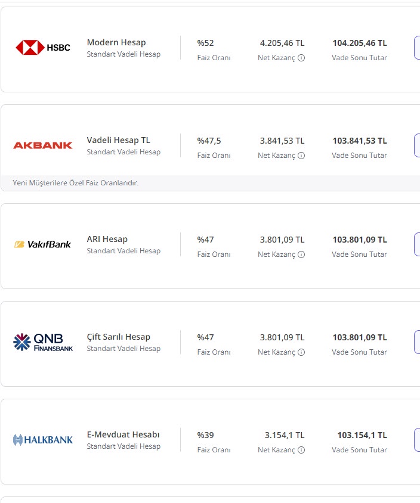
Task: Click the Halkbank logo
Action: [x=43, y=440]
